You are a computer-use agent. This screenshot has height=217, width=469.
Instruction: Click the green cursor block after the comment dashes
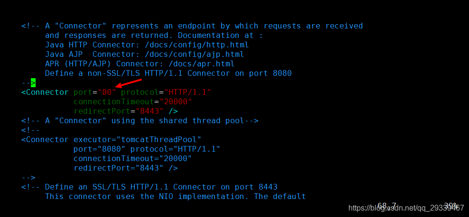33,83
